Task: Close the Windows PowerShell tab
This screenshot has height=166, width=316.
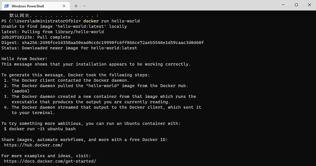Action: pos(64,6)
